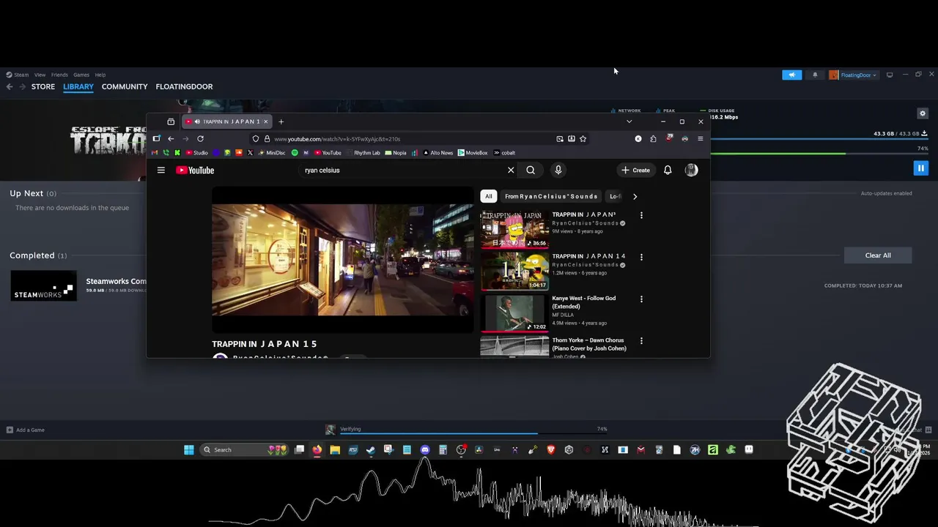Open the extensions puzzle-piece icon in browser
This screenshot has width=938, height=527.
pos(653,138)
